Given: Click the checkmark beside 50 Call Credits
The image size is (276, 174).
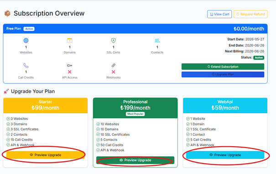Looking at the screenshot, I should pos(98,145).
